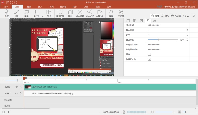This screenshot has width=198, height=115.
Task: Expand the 录PPT dropdown arrow
Action: coord(43,16)
